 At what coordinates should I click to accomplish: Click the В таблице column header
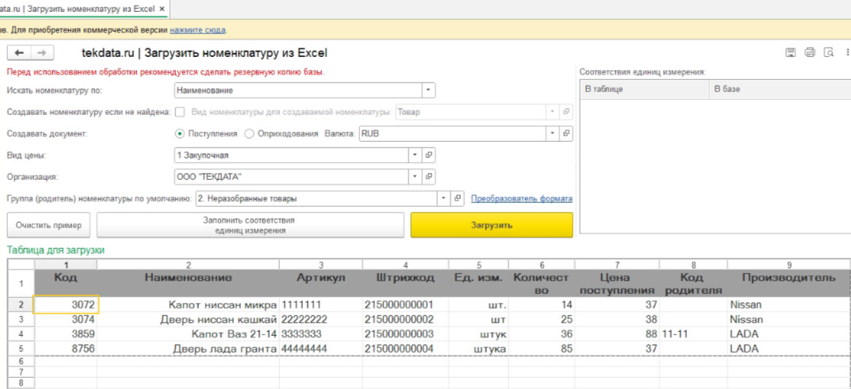click(x=645, y=90)
